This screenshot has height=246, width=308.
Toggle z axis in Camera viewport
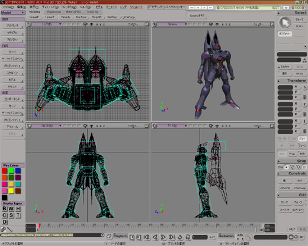[x=229, y=24]
